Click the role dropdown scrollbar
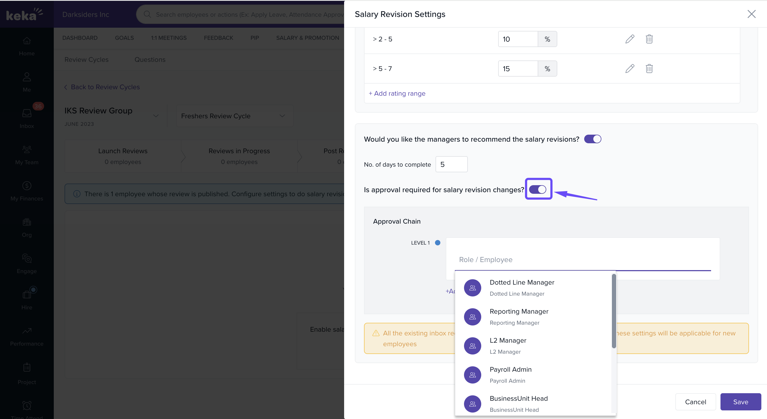This screenshot has width=767, height=419. [x=614, y=311]
